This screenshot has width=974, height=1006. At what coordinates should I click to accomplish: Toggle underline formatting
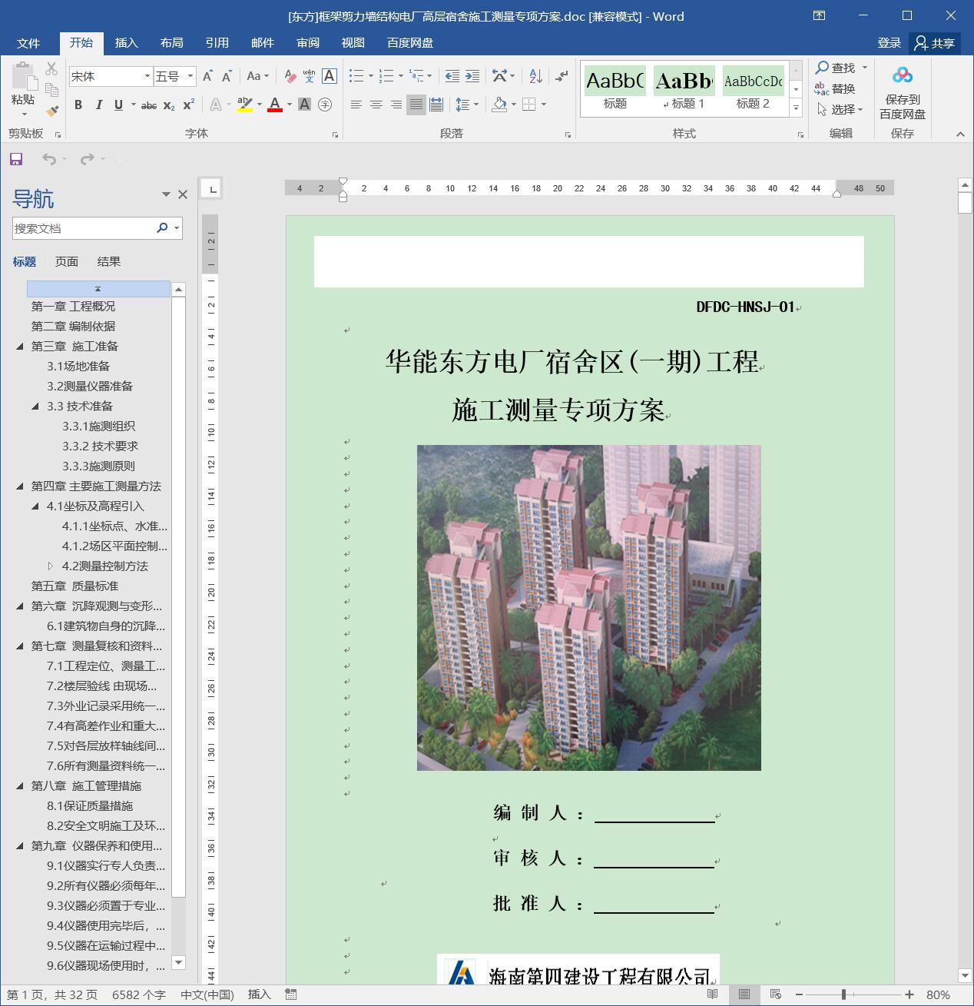click(x=118, y=105)
